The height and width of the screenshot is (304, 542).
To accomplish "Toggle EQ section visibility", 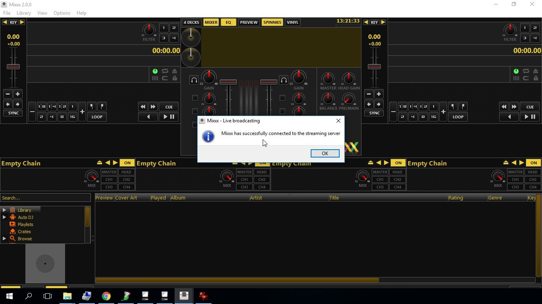I will pos(228,22).
